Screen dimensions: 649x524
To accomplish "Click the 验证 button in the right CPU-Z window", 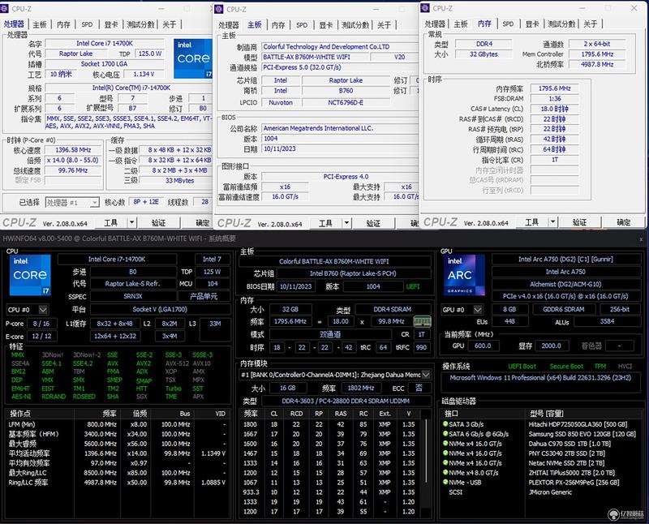I will (579, 222).
